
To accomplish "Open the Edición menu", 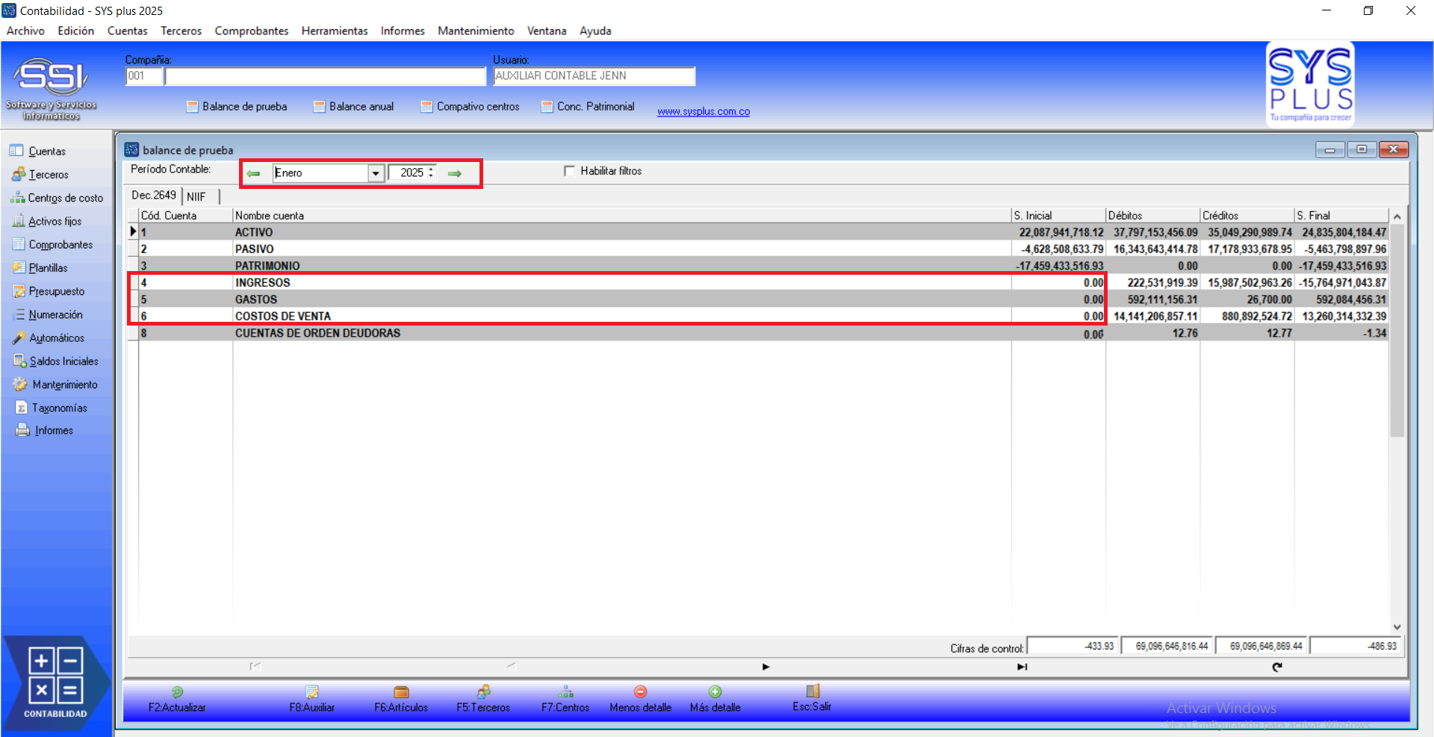I will (76, 31).
